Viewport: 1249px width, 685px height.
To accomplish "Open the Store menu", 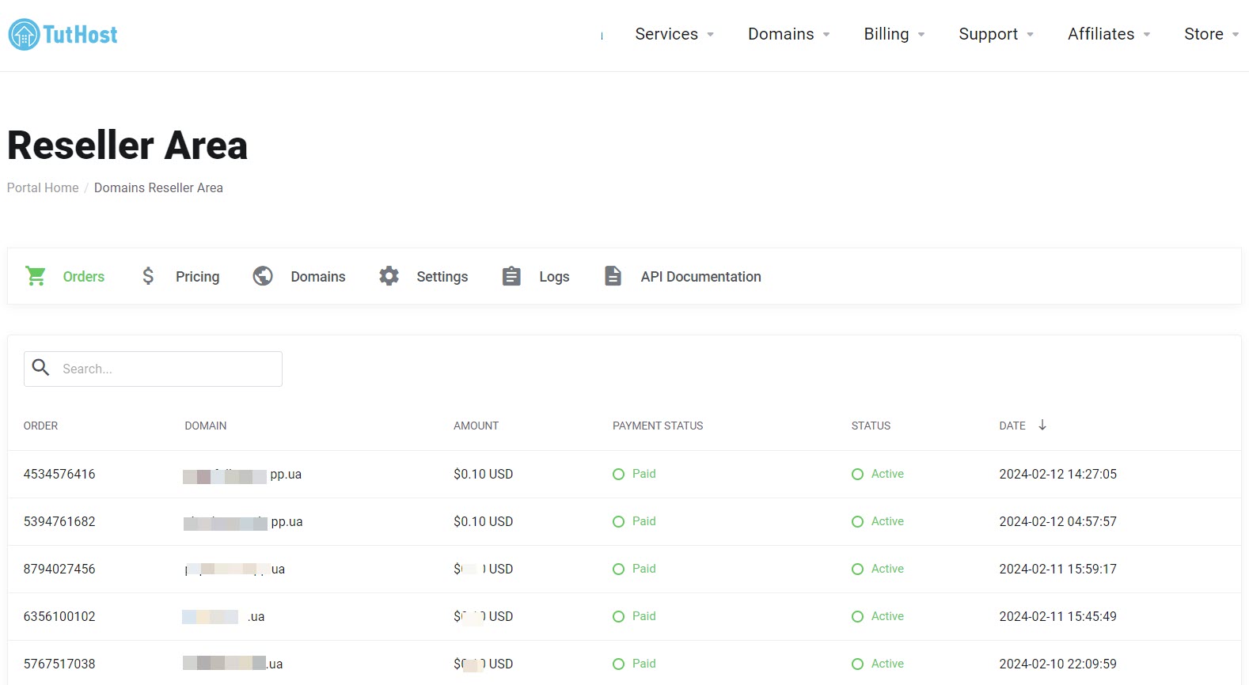I will point(1210,34).
